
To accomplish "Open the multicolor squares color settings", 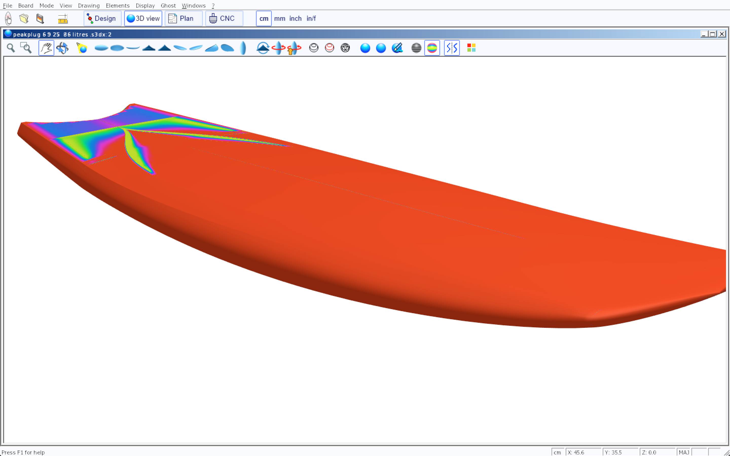I will [471, 48].
